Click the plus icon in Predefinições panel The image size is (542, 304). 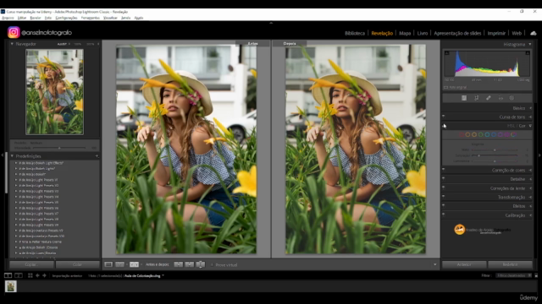pyautogui.click(x=97, y=156)
